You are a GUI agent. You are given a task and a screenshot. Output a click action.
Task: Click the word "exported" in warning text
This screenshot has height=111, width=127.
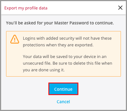point(84,45)
